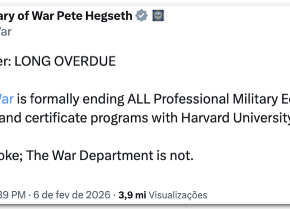The width and height of the screenshot is (290, 209).
Task: Open Pete Hegseth's profile from display name
Action: pyautogui.click(x=66, y=16)
